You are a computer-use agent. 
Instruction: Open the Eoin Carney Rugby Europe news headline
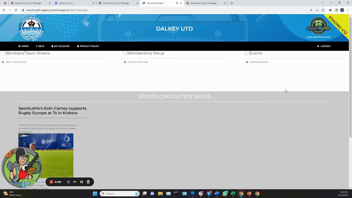52,111
